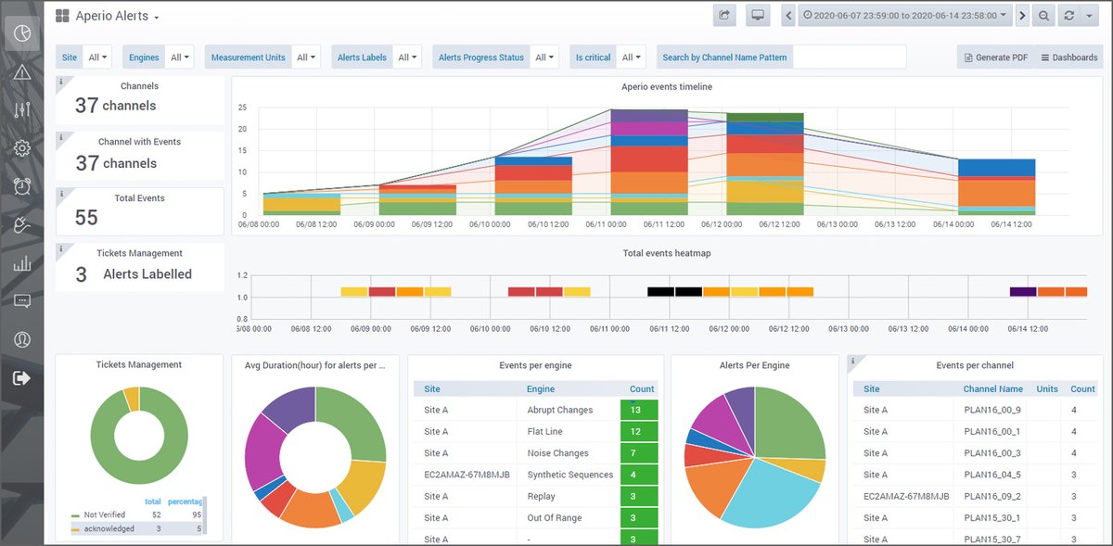Click the Abrupt Changes count cell 13

click(638, 410)
